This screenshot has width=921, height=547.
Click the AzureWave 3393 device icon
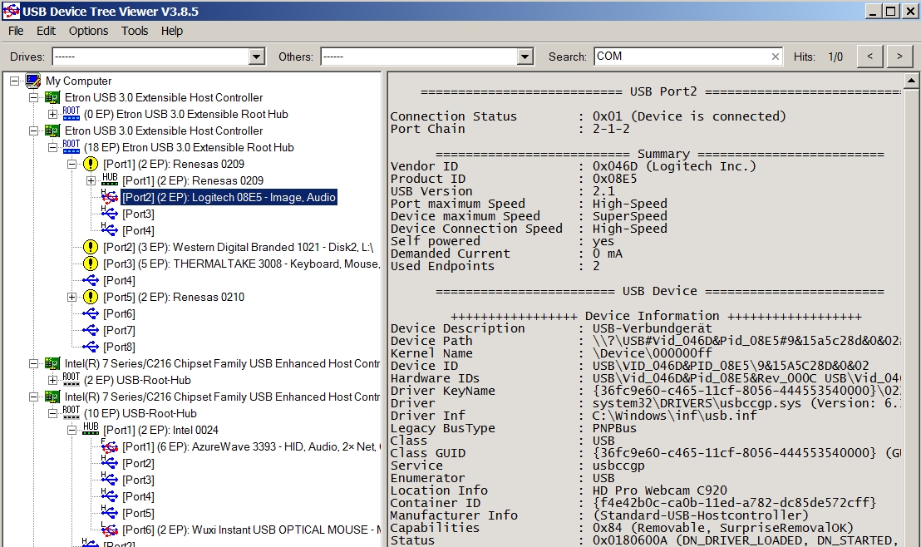click(x=110, y=446)
